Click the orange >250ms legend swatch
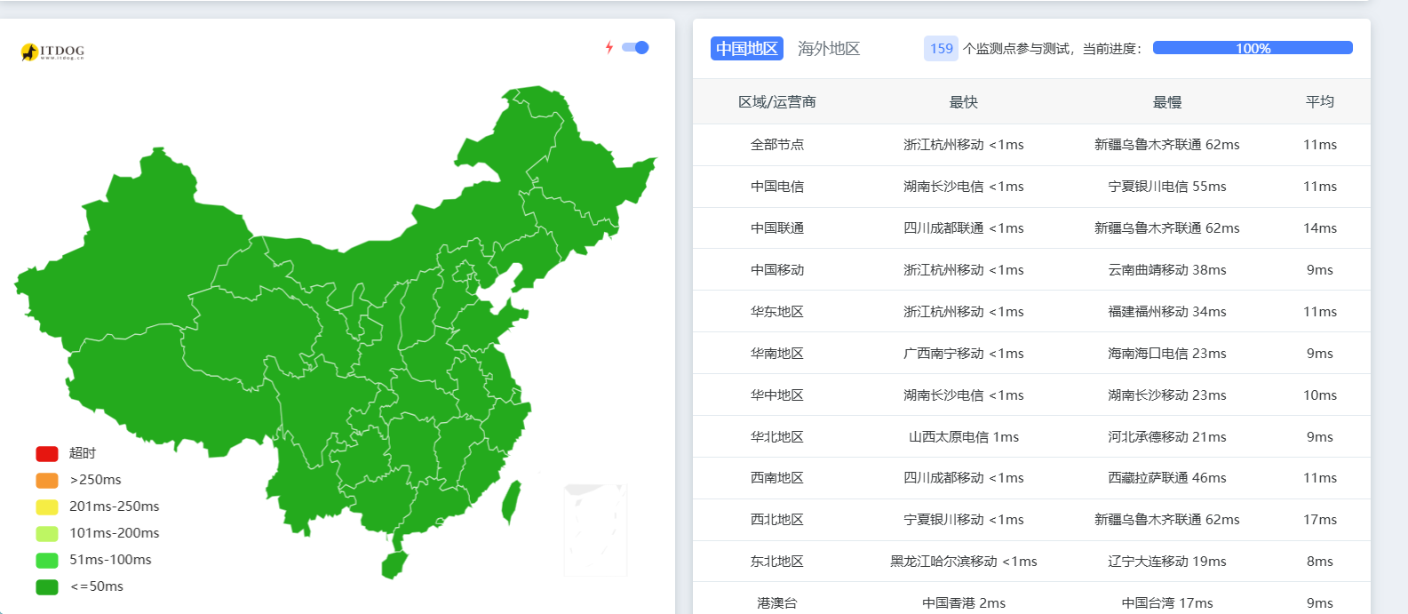This screenshot has width=1408, height=614. [x=47, y=481]
